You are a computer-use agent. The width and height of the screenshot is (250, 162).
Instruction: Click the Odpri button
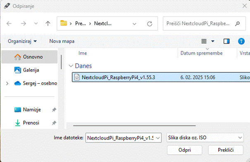(185, 150)
